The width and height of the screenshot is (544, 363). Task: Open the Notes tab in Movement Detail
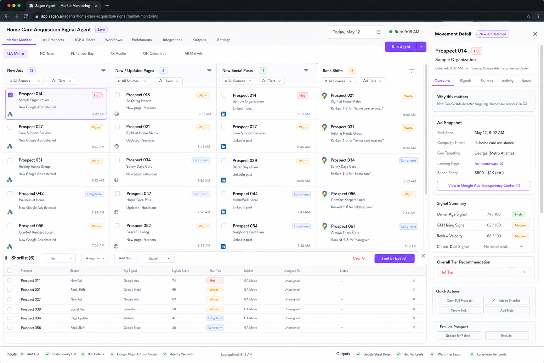[x=526, y=81]
